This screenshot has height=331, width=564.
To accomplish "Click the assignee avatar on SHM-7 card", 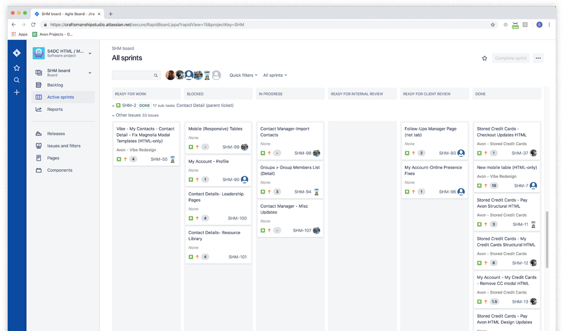I will (x=533, y=185).
